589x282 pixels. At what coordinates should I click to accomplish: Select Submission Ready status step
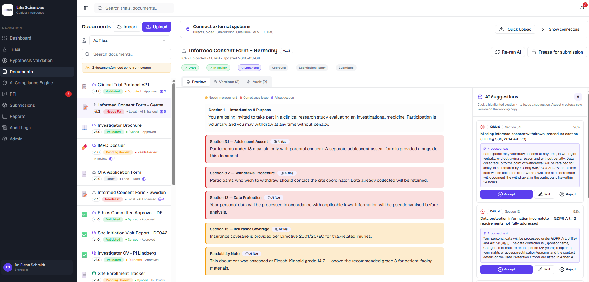click(x=312, y=68)
